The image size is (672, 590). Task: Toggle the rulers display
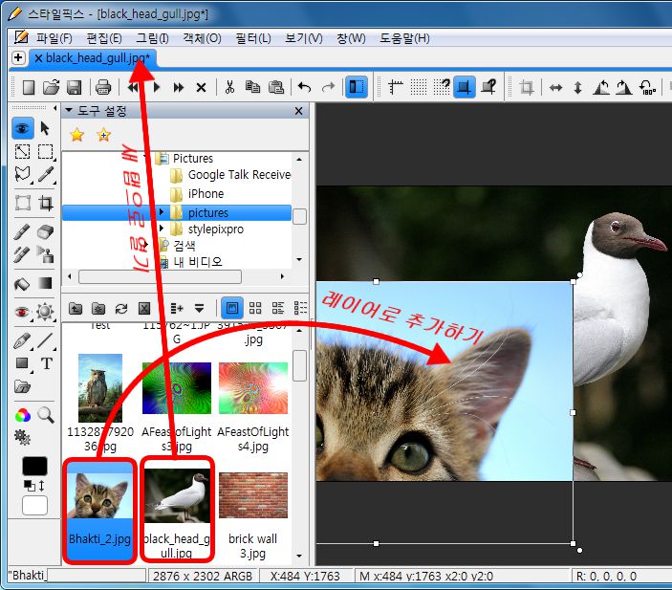(395, 87)
